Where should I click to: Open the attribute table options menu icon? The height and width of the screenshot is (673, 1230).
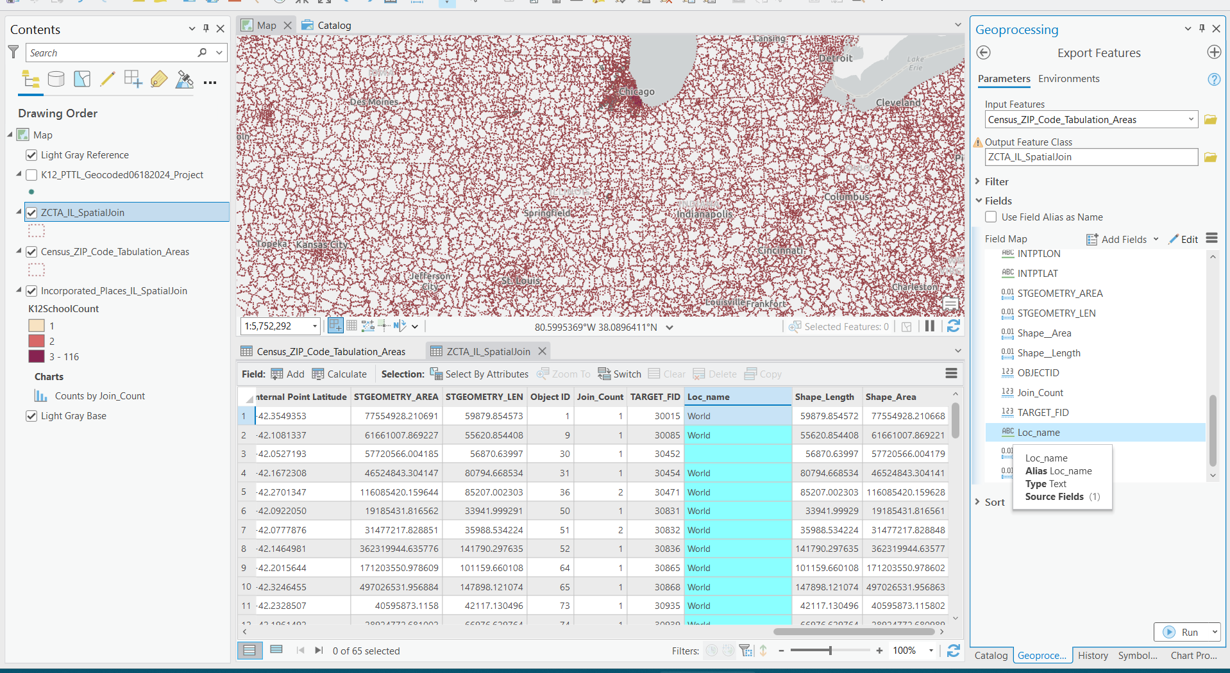(x=951, y=374)
